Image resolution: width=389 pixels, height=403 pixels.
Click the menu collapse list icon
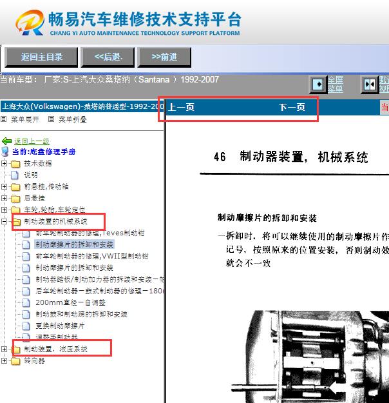tap(52, 119)
